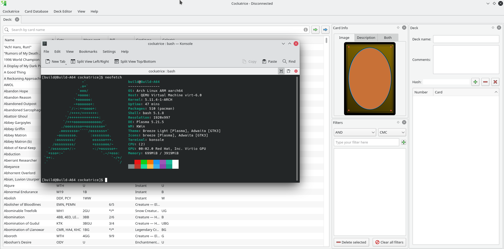
Task: Open the Deck Editor menu
Action: 63,11
